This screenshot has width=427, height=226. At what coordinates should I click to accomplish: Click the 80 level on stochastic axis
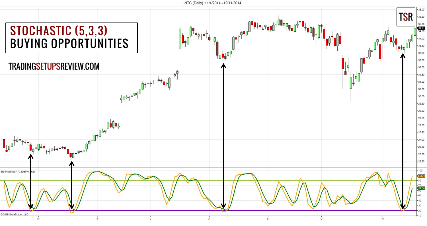click(x=420, y=181)
